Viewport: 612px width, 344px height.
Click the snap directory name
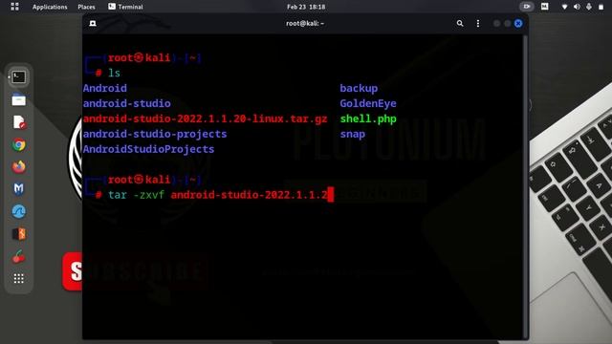(x=353, y=134)
